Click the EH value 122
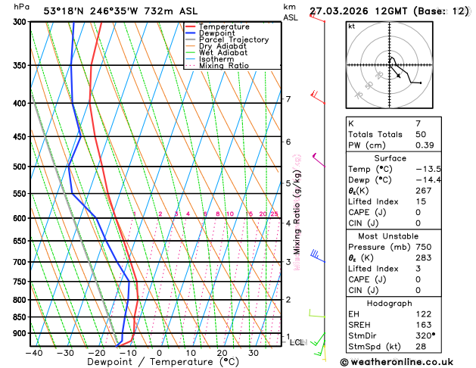The image size is (476, 368). (x=424, y=314)
